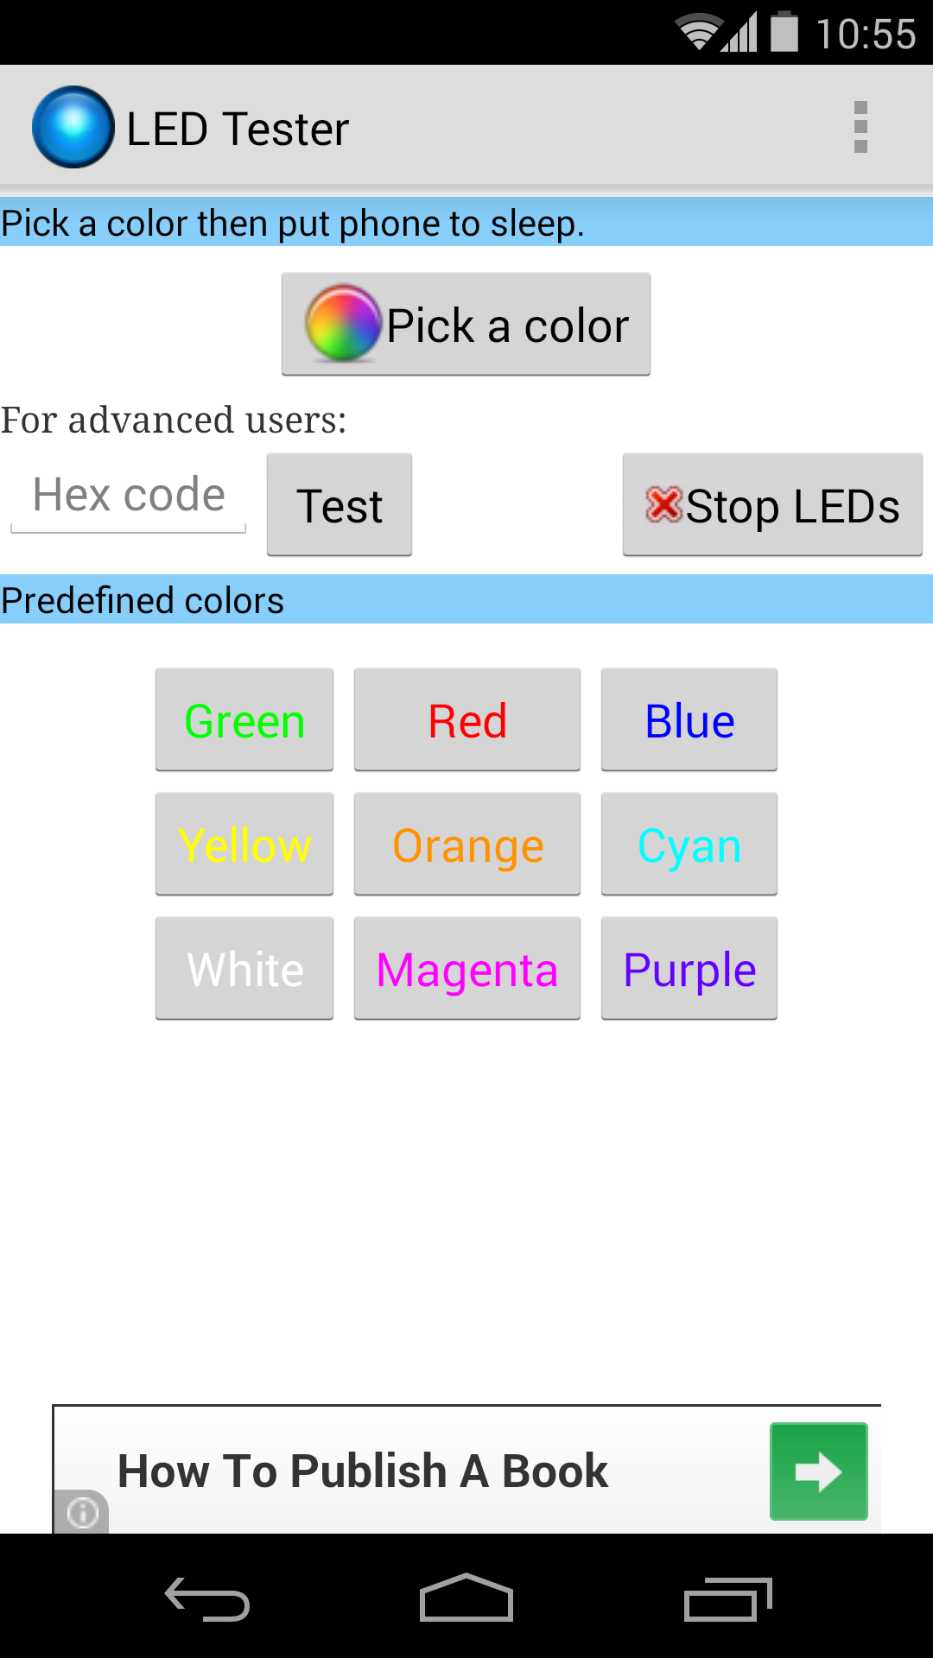
Task: Select the Green predefined color
Action: click(244, 720)
